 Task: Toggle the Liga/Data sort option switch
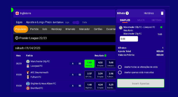point(76,22)
